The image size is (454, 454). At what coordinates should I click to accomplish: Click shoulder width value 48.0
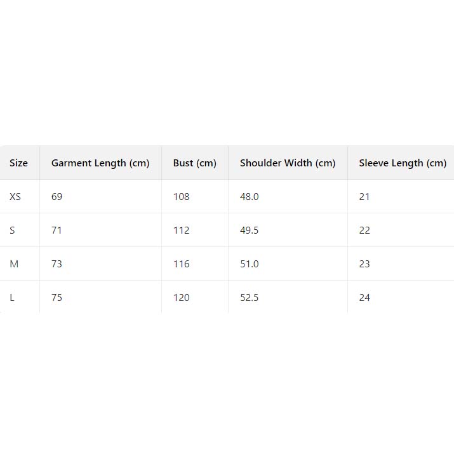(x=249, y=197)
